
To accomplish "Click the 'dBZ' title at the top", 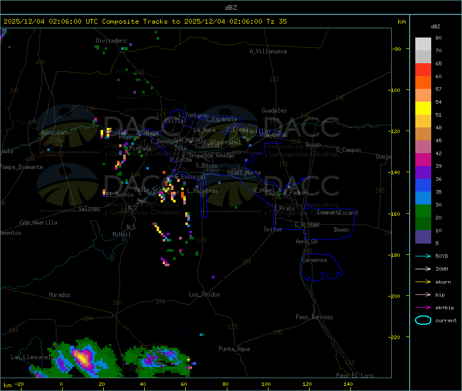I will 230,8.
